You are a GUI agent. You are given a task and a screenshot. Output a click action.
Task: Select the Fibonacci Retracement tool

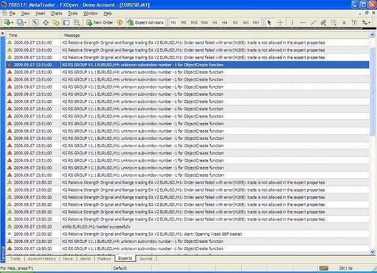[x=334, y=22]
